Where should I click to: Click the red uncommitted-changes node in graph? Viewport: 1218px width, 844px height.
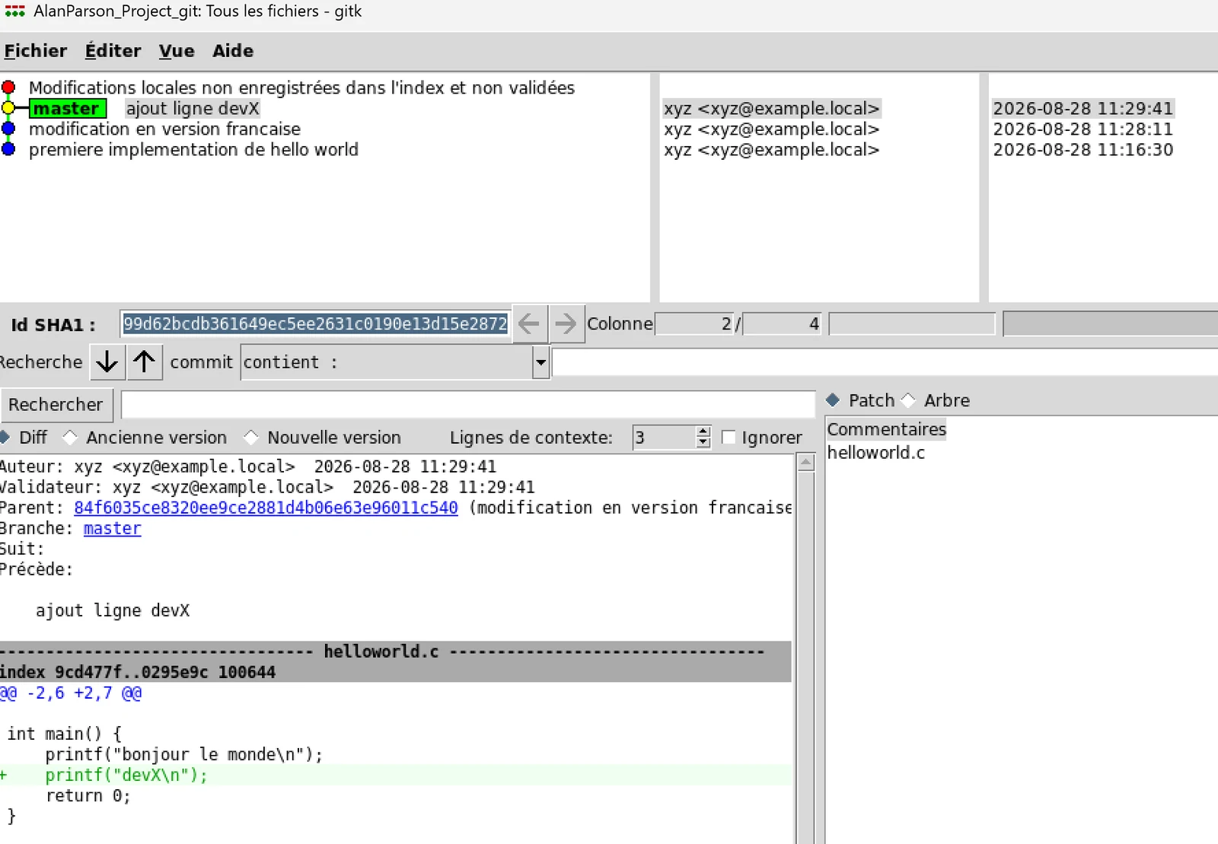pyautogui.click(x=8, y=88)
